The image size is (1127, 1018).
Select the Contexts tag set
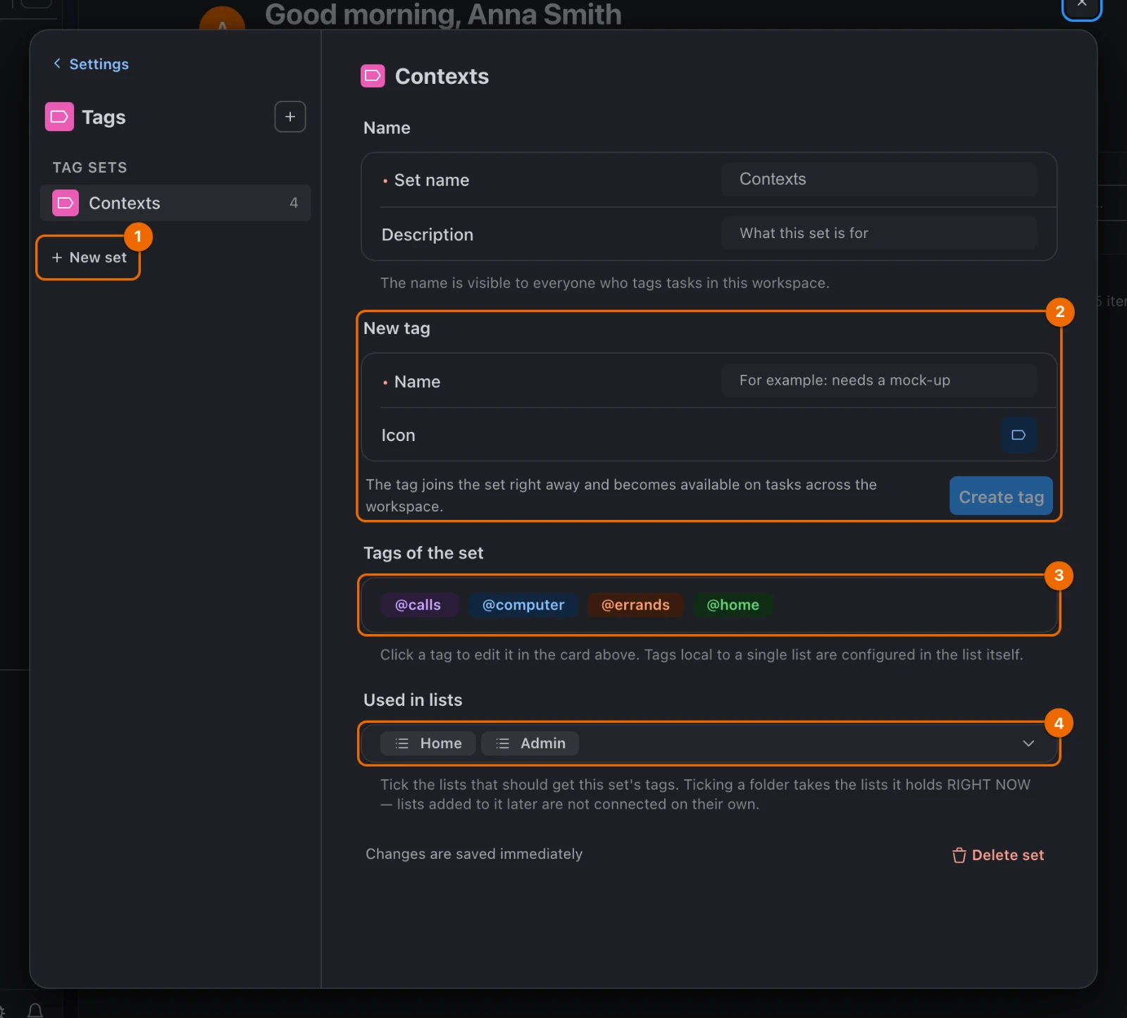175,203
